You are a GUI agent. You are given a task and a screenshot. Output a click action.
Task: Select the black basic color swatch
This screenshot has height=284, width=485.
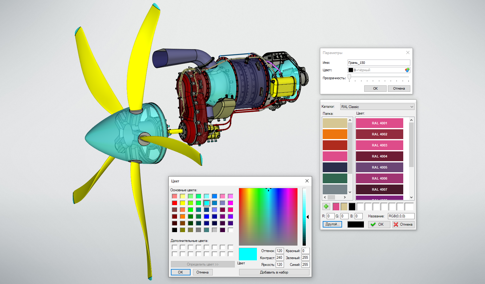point(175,230)
